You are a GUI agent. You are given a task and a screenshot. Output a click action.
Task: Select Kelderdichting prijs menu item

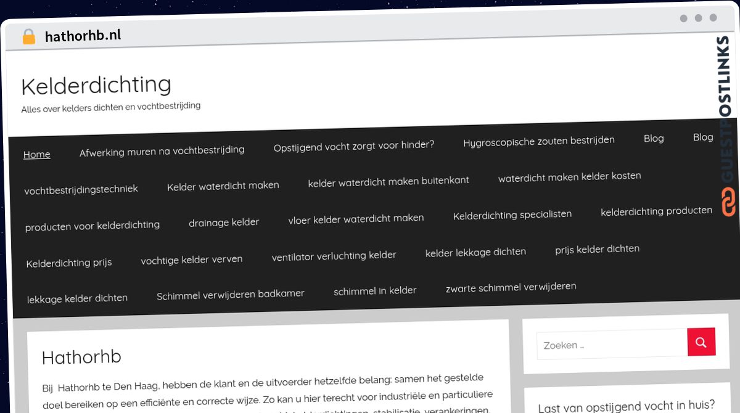(x=69, y=263)
